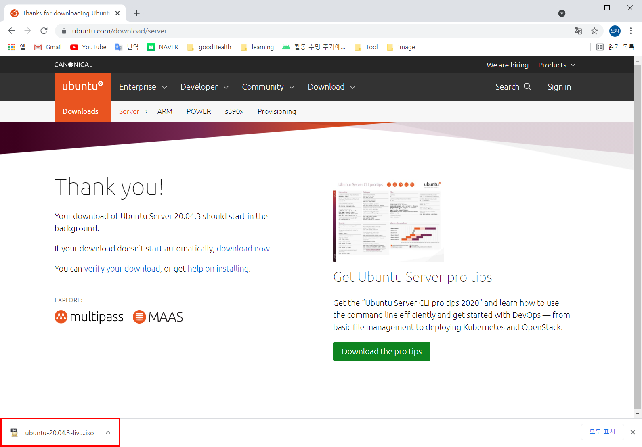This screenshot has width=642, height=447.
Task: Select the s390x sub-navigation item
Action: pyautogui.click(x=234, y=111)
